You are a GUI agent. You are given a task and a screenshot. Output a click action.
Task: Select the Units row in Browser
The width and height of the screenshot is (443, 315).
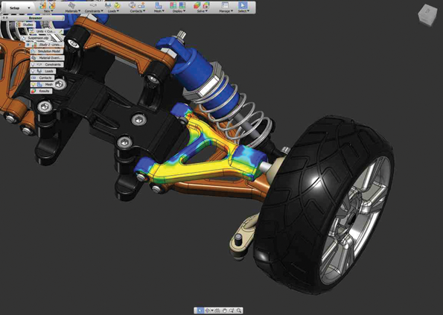tap(46, 31)
